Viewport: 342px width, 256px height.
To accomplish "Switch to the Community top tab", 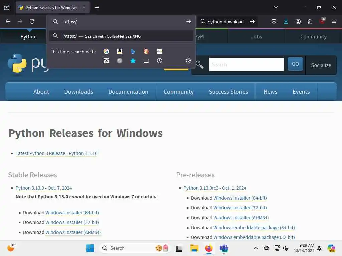I will (x=313, y=37).
